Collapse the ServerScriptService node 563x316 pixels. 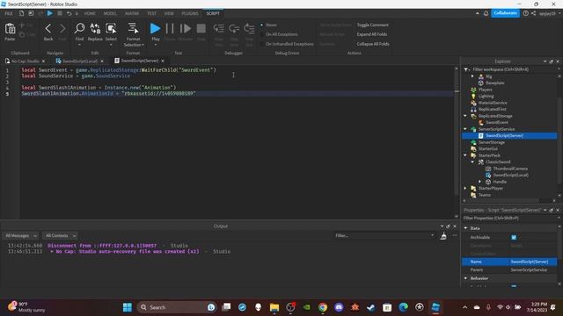point(465,129)
